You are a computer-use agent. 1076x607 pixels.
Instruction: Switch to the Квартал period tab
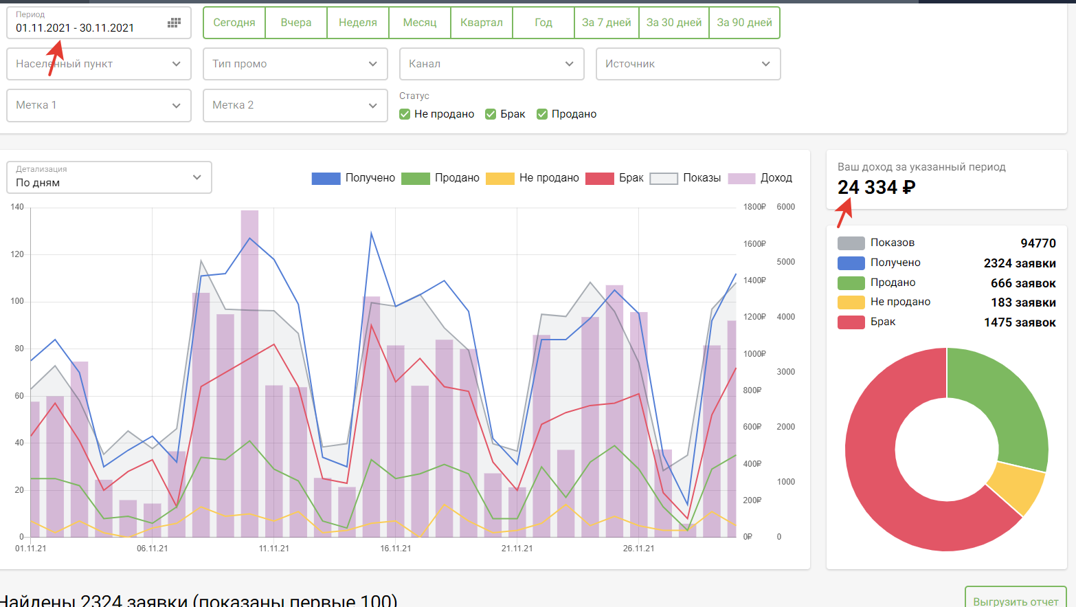[x=482, y=23]
